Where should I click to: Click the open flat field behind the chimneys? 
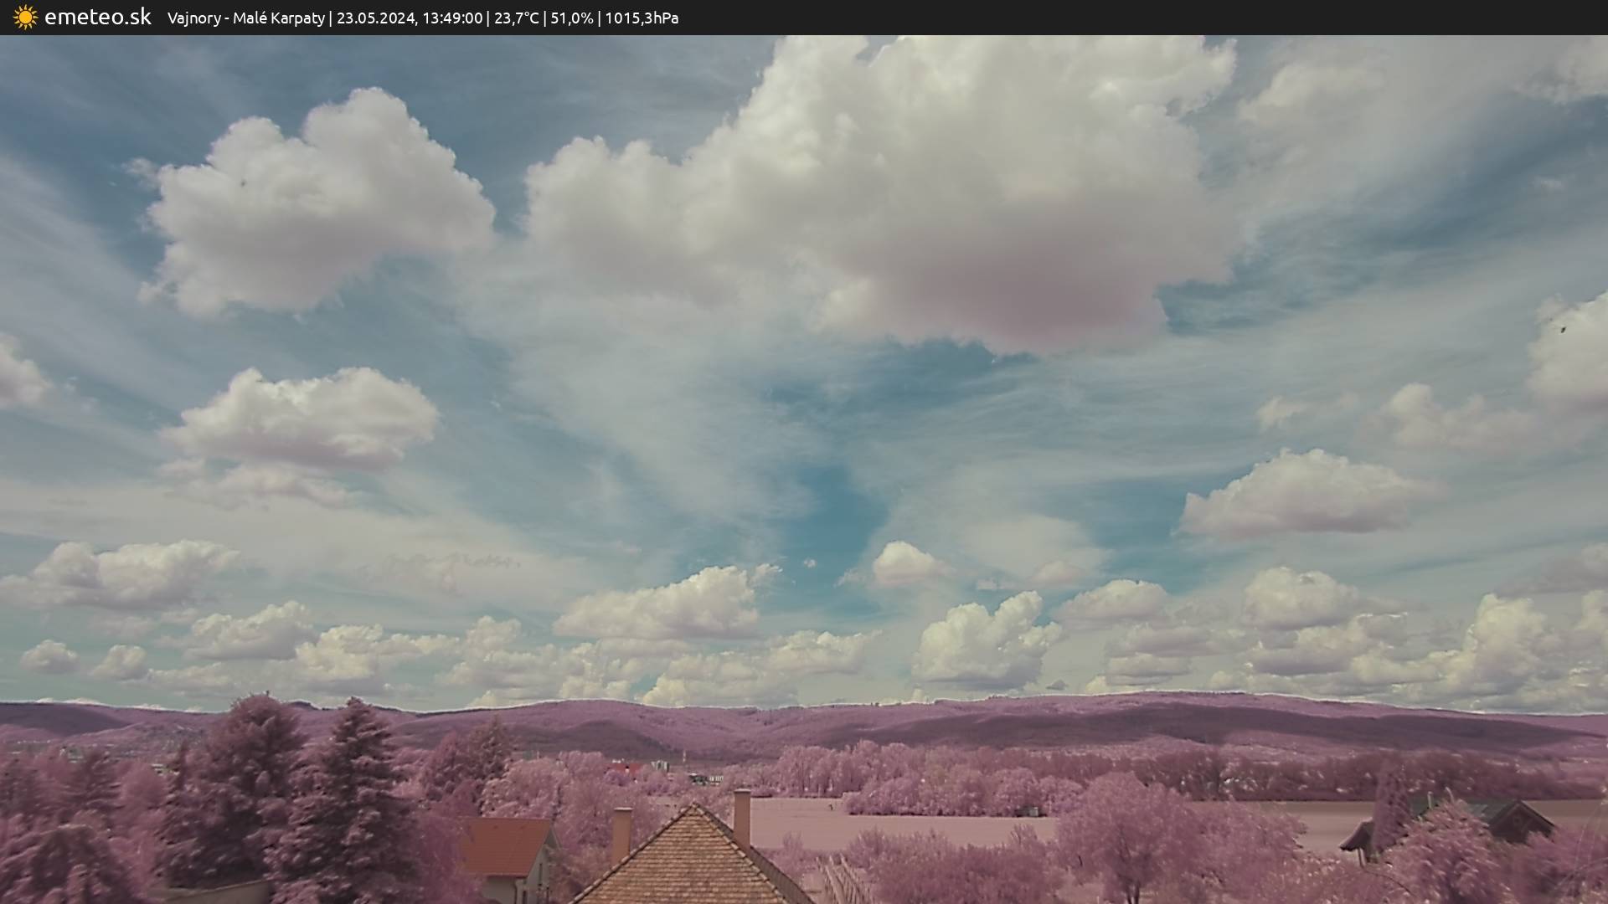pos(904,824)
